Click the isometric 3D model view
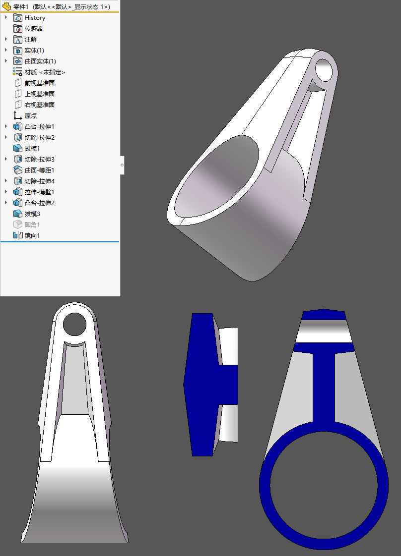The height and width of the screenshot is (556, 401). [x=253, y=165]
